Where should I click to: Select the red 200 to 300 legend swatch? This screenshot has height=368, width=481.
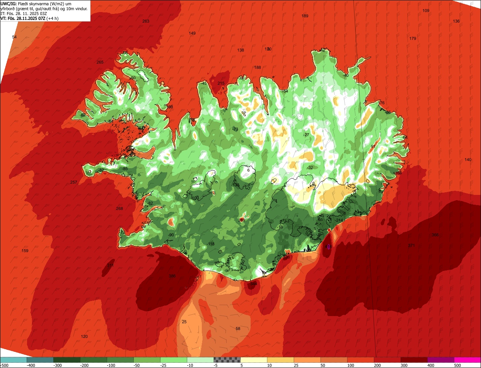click(x=387, y=360)
